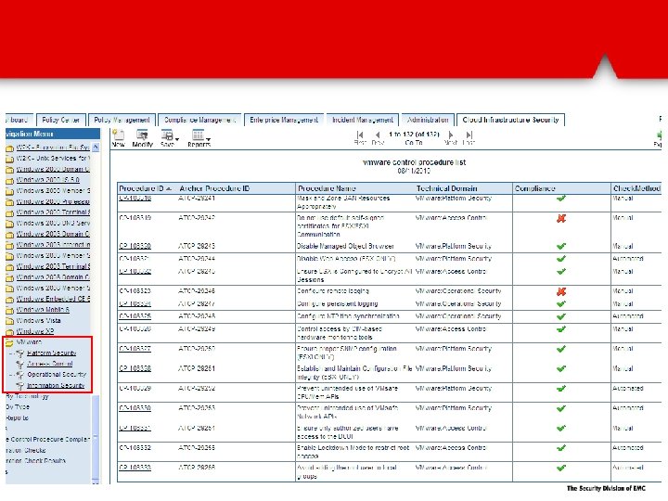This screenshot has height=501, width=668.
Task: Click the Procedure Name column header
Action: coord(327,188)
